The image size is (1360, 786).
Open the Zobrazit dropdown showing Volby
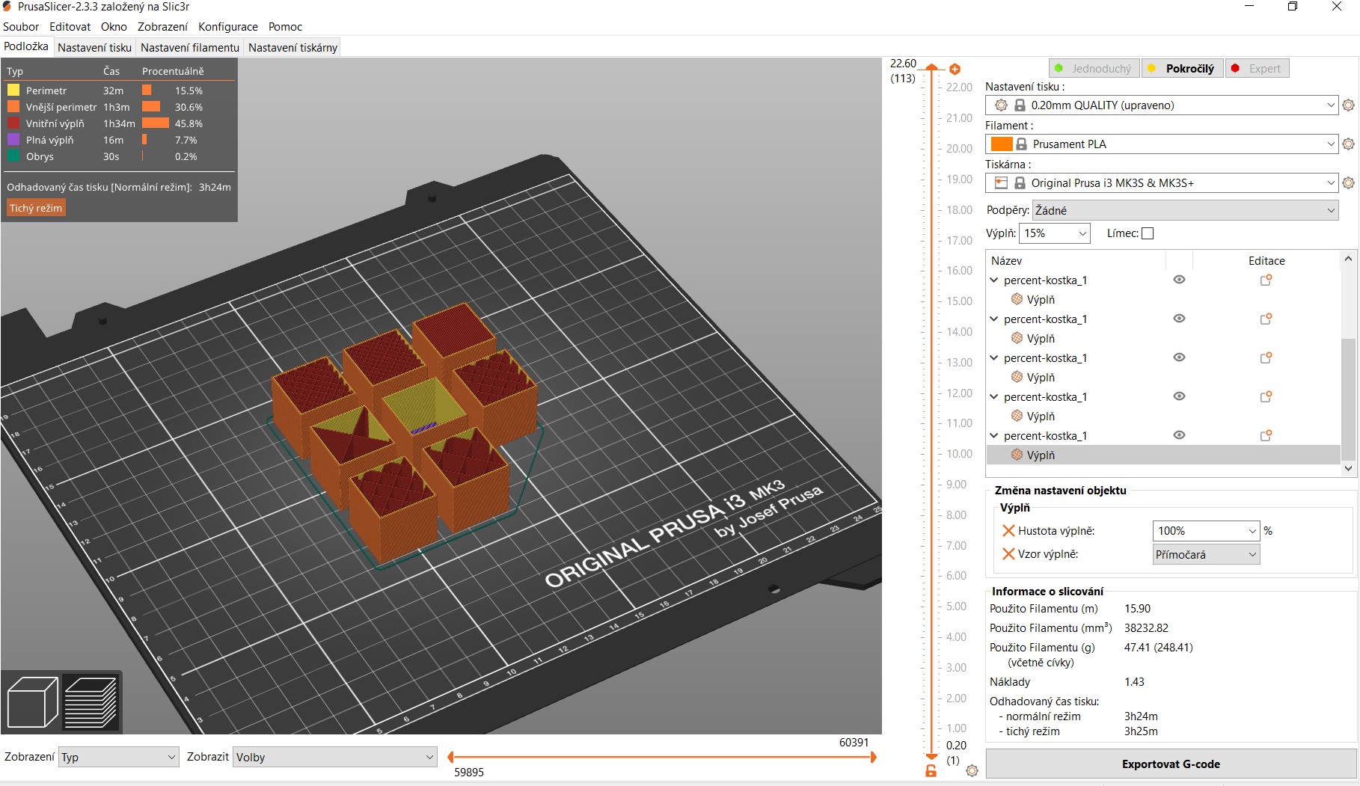(334, 757)
